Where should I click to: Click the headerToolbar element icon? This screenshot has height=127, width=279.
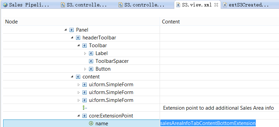78,38
